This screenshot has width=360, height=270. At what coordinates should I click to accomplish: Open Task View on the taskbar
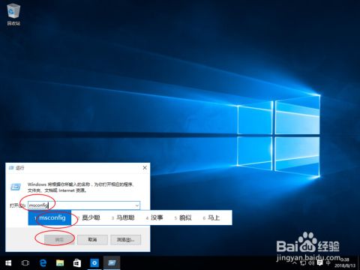[x=25, y=263]
